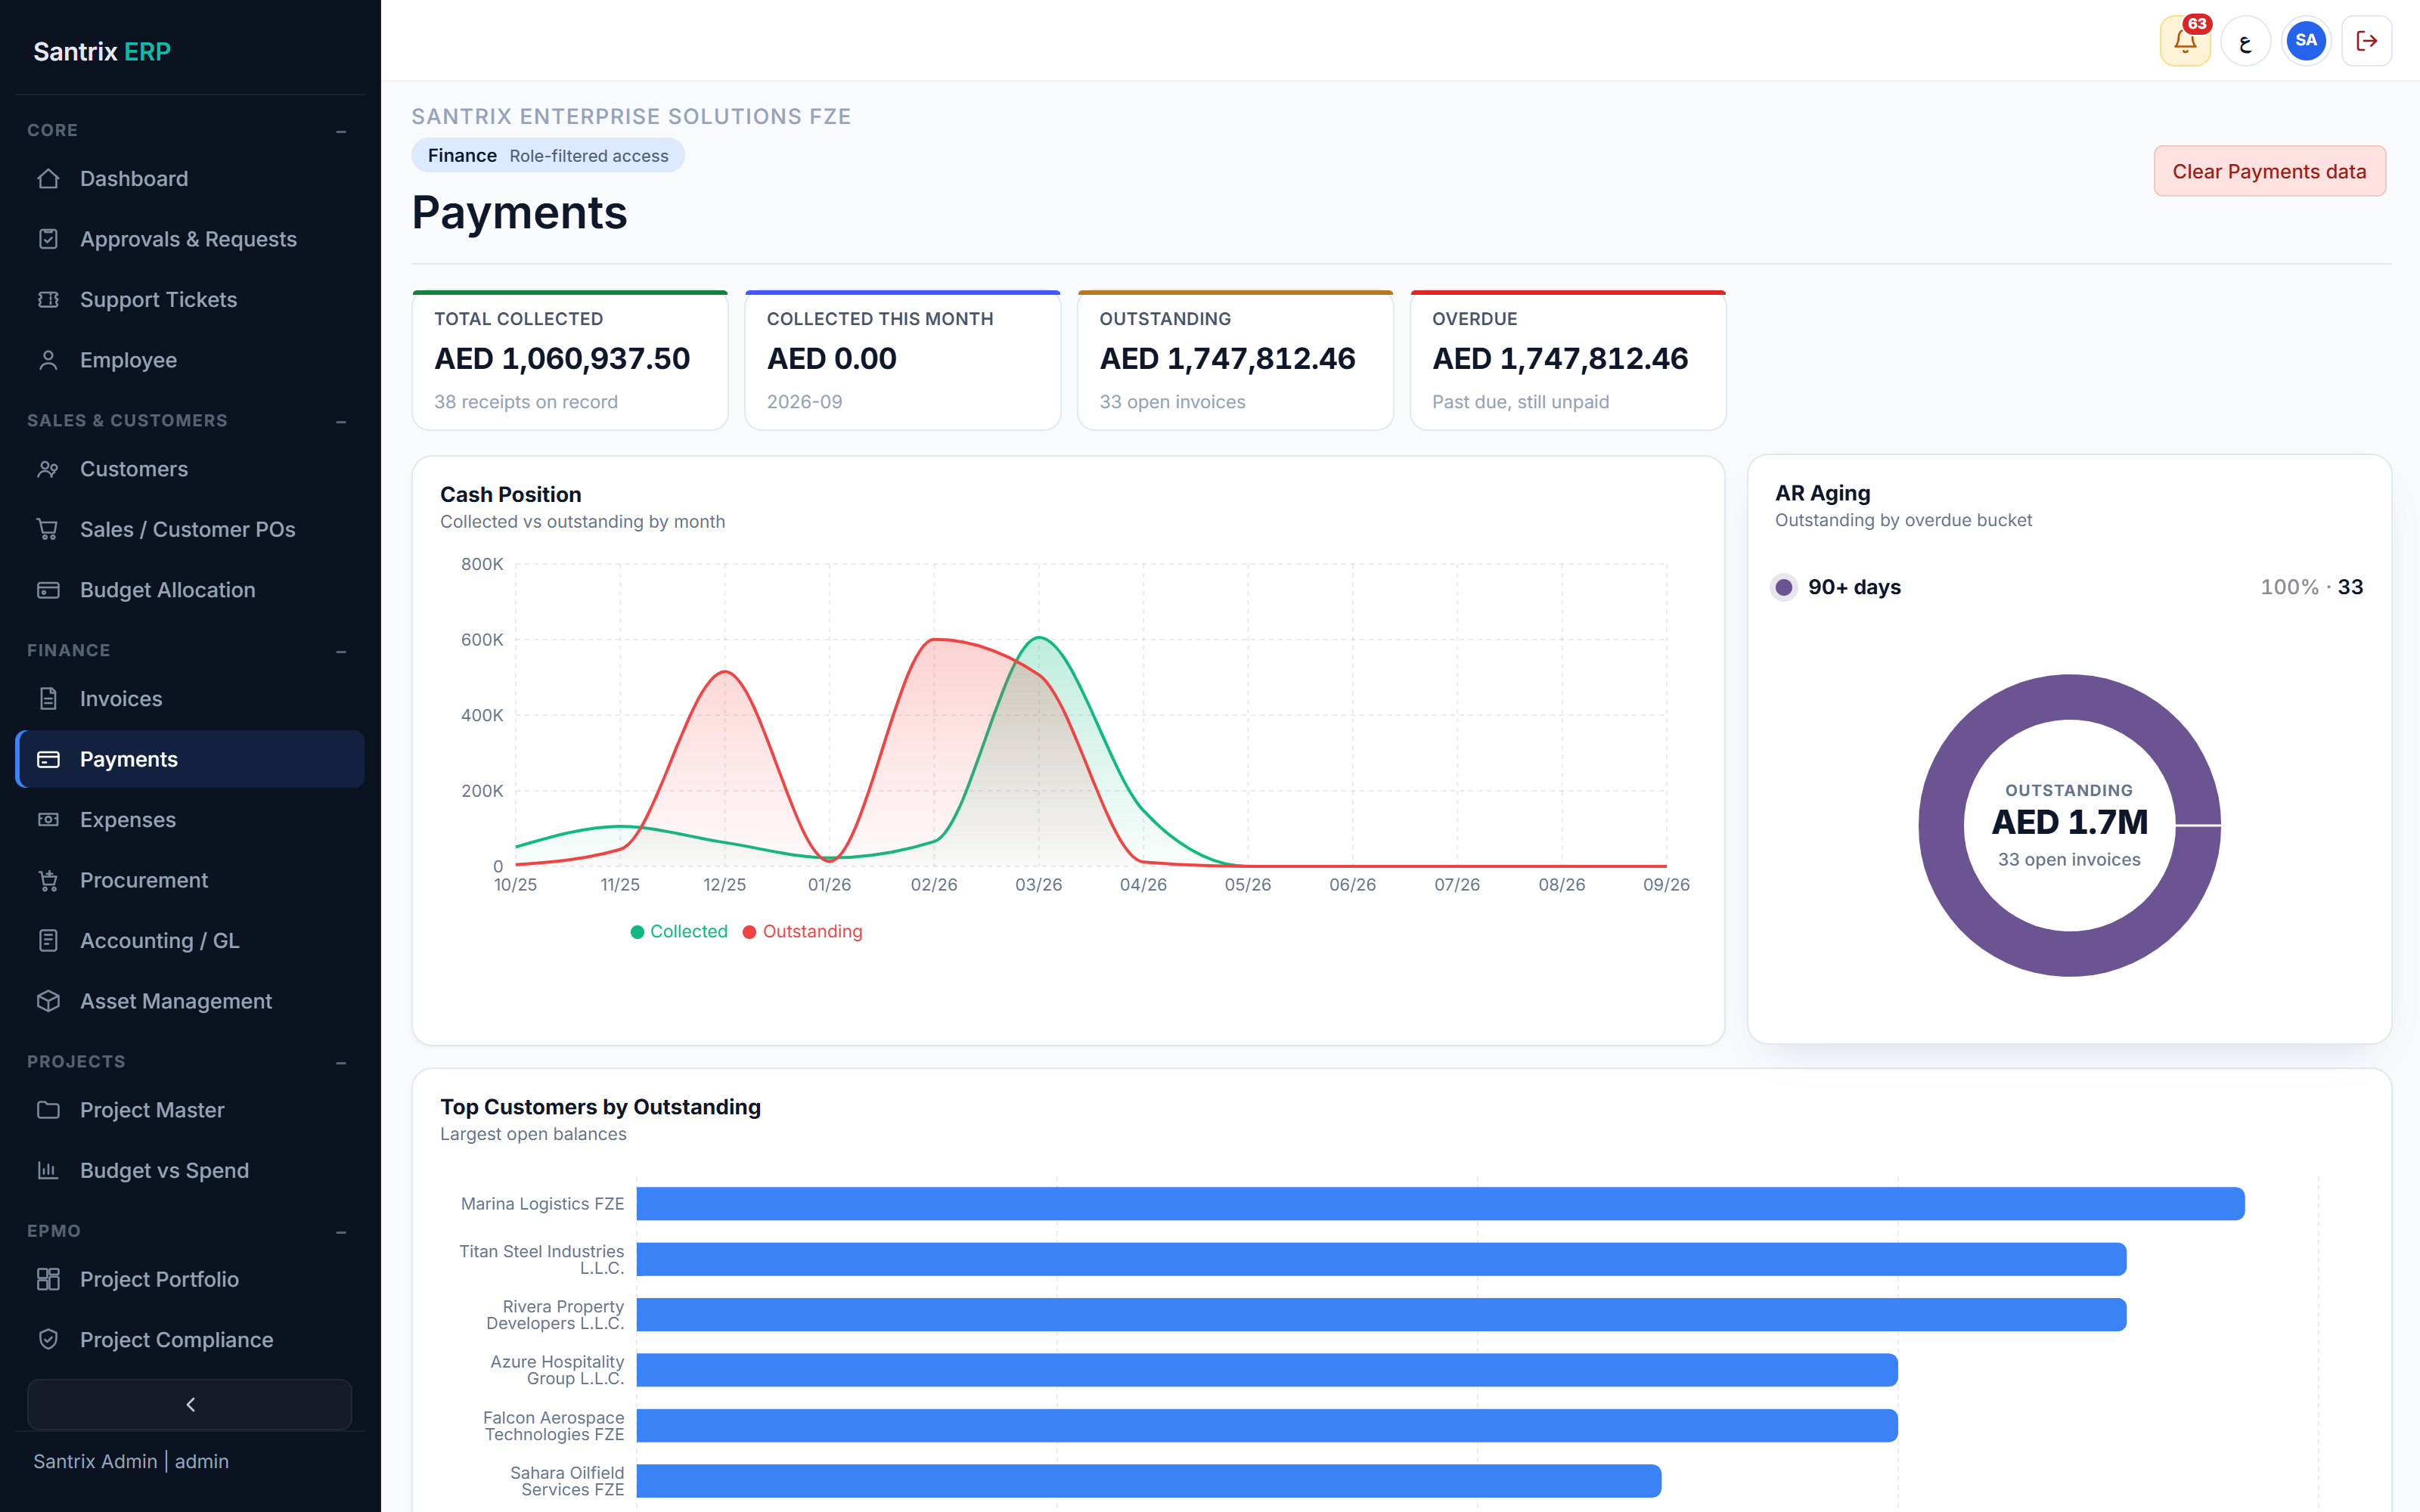Viewport: 2420px width, 1512px height.
Task: Click the Expenses banknote icon
Action: pos(48,820)
